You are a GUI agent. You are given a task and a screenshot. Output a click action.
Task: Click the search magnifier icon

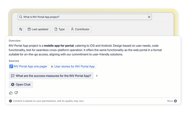[x=21, y=17]
